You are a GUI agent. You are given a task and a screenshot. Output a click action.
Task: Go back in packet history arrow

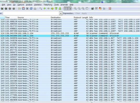(x=45, y=9)
